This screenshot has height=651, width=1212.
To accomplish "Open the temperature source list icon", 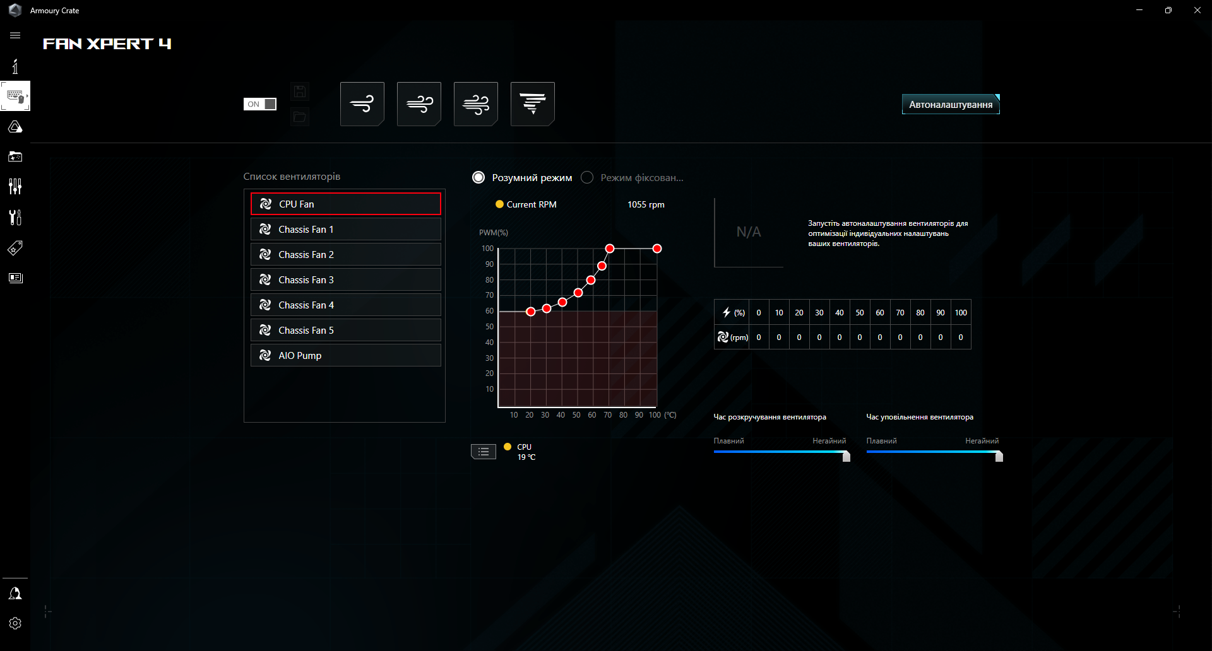I will pos(484,452).
